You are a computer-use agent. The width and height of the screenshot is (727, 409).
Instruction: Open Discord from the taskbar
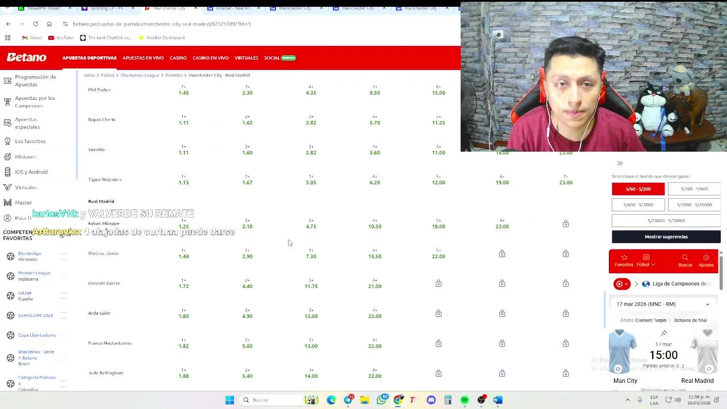click(x=431, y=400)
